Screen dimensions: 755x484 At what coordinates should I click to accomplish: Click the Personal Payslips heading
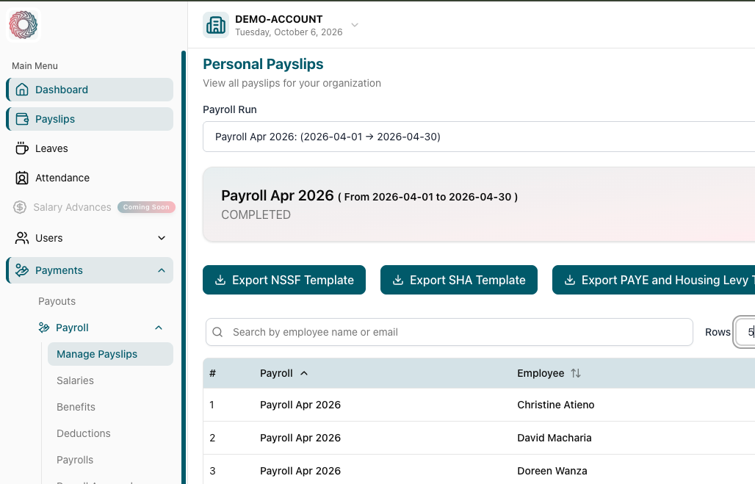pos(263,64)
